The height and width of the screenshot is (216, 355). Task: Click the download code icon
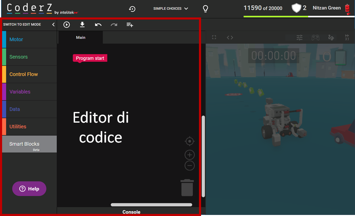[82, 24]
